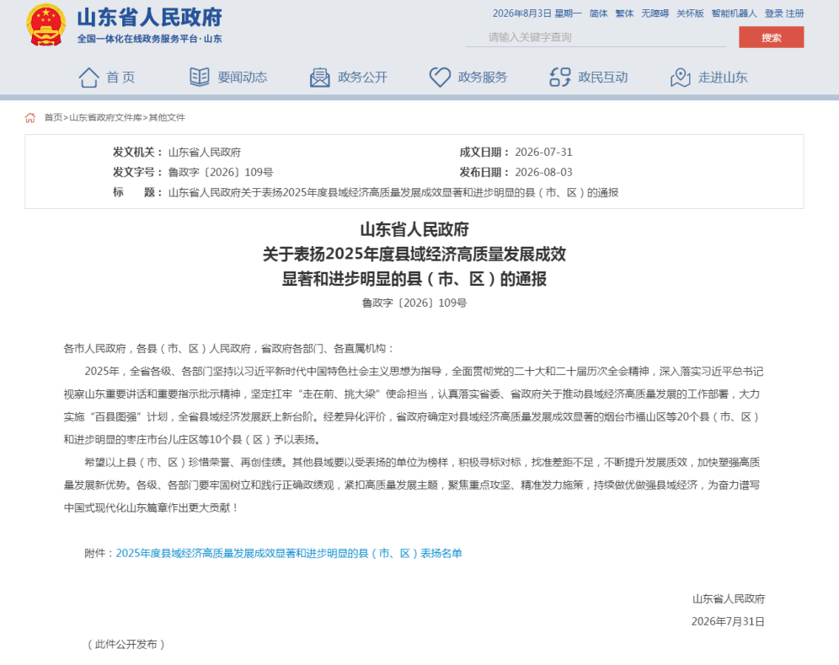This screenshot has height=665, width=839.
Task: Open the attachment 表扬名单 link
Action: tap(289, 553)
